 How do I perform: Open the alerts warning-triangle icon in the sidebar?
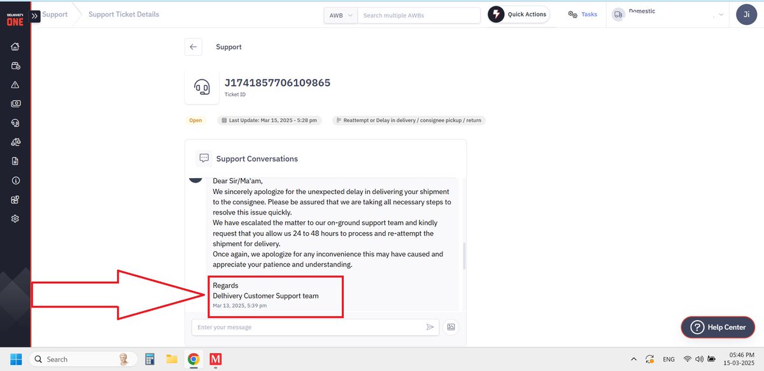click(15, 85)
